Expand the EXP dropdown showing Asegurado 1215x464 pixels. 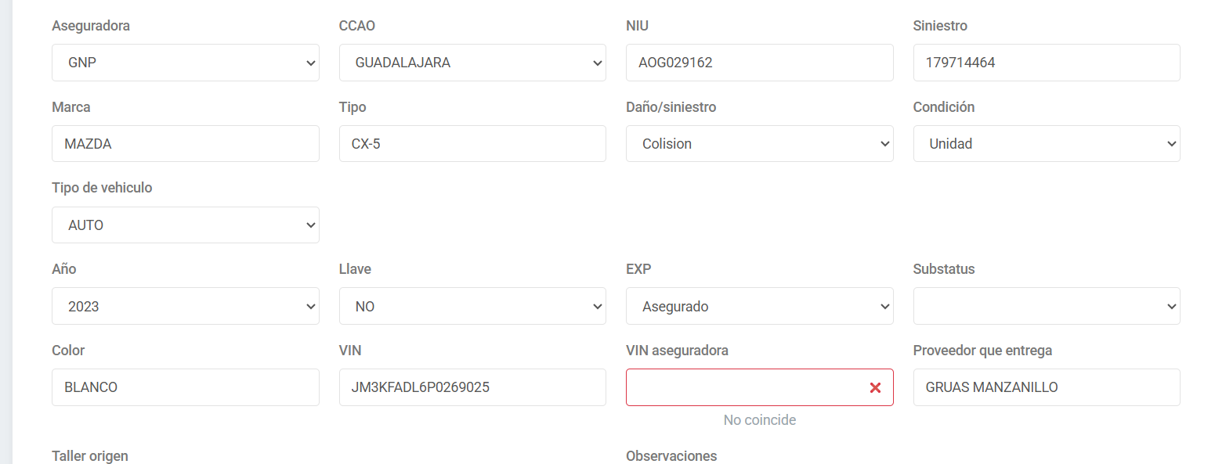point(760,306)
